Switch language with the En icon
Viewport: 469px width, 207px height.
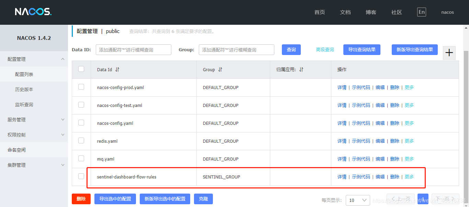[422, 12]
